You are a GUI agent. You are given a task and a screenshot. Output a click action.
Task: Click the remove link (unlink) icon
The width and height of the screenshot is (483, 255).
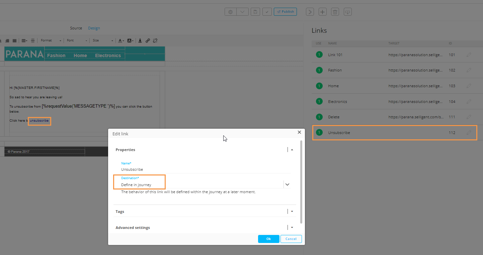tap(155, 40)
